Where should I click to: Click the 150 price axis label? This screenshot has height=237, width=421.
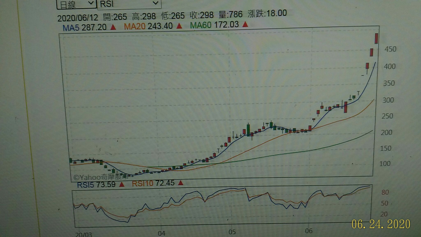click(x=385, y=148)
